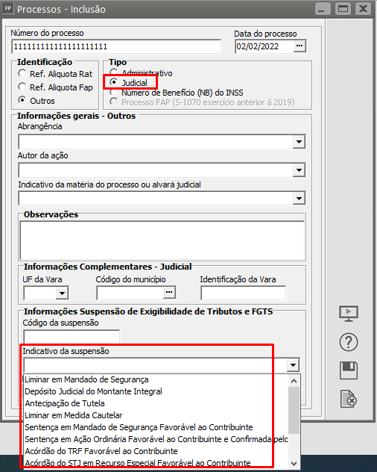Screen dimensions: 377x472
Task: Click into the Observações text area
Action: click(x=162, y=240)
